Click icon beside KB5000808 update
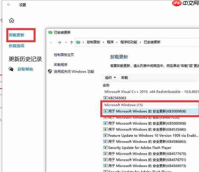Image resolution: width=199 pixels, height=172 pixels. tap(105, 111)
